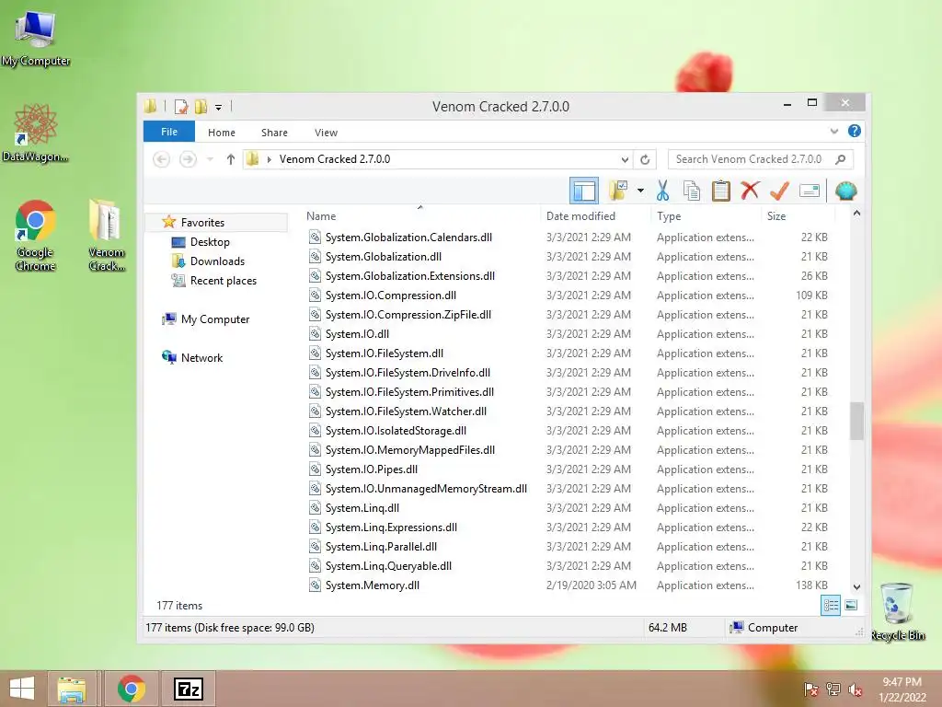Open the View ribbon tab
The image size is (942, 707).
[x=327, y=133]
